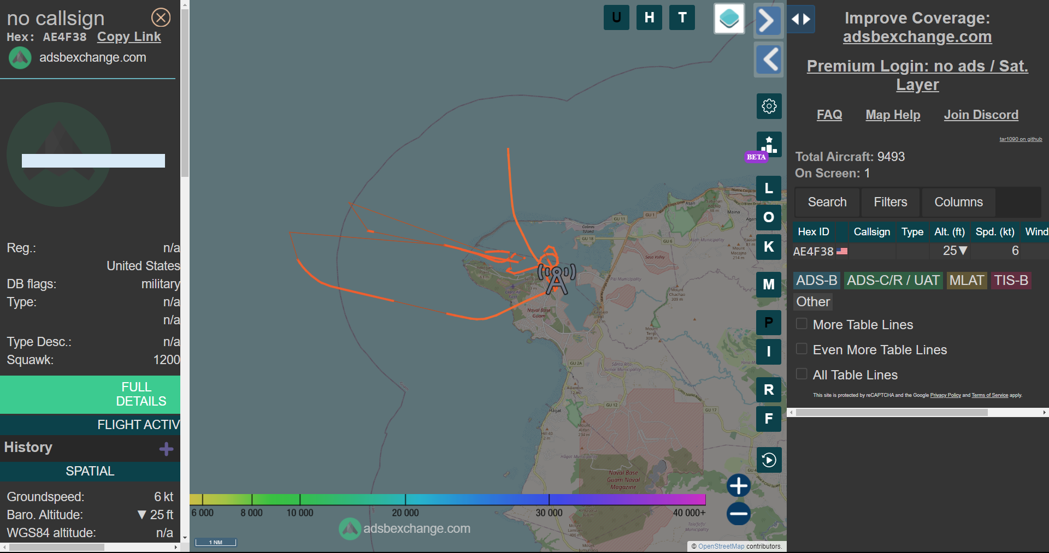Toggle the M map button
The image size is (1049, 553).
point(769,284)
